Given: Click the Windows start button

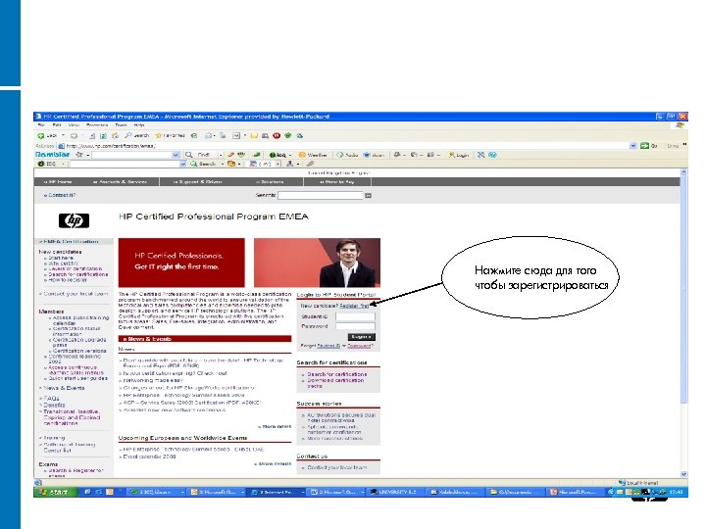Looking at the screenshot, I should 55,492.
